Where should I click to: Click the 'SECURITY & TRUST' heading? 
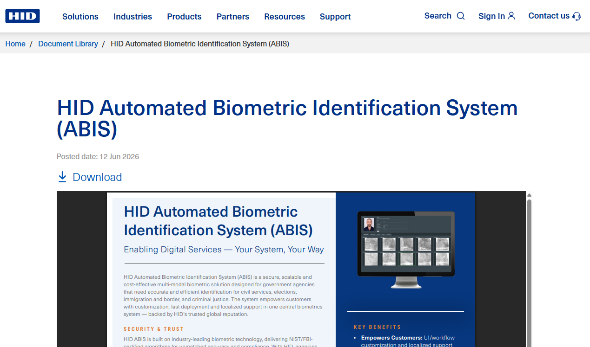point(154,329)
